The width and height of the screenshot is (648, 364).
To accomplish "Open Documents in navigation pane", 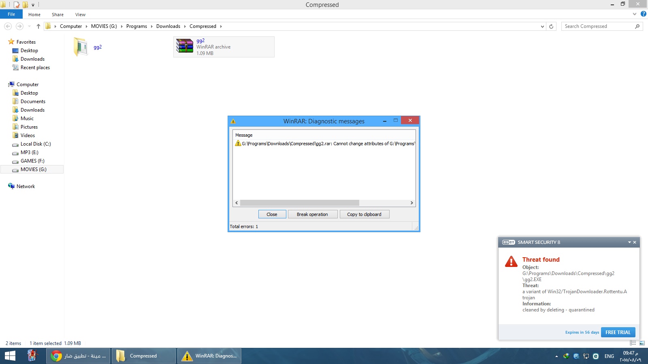I will click(x=33, y=102).
